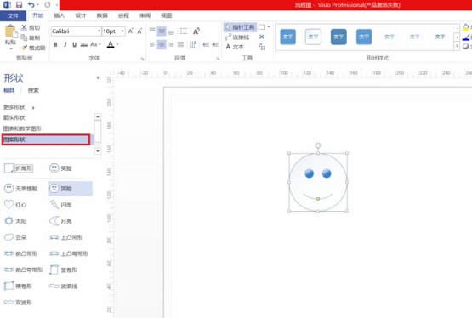Switch to the Design ribbon tab
472x318 pixels.
pos(81,15)
